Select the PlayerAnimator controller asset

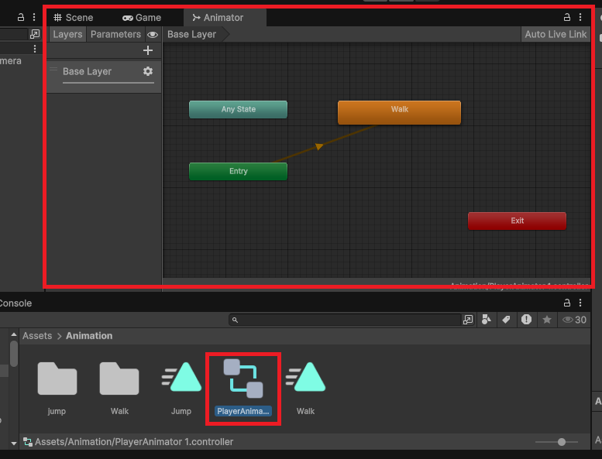[x=243, y=388]
